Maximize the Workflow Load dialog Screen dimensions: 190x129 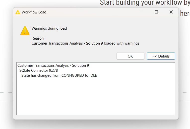pyautogui.click(x=156, y=12)
